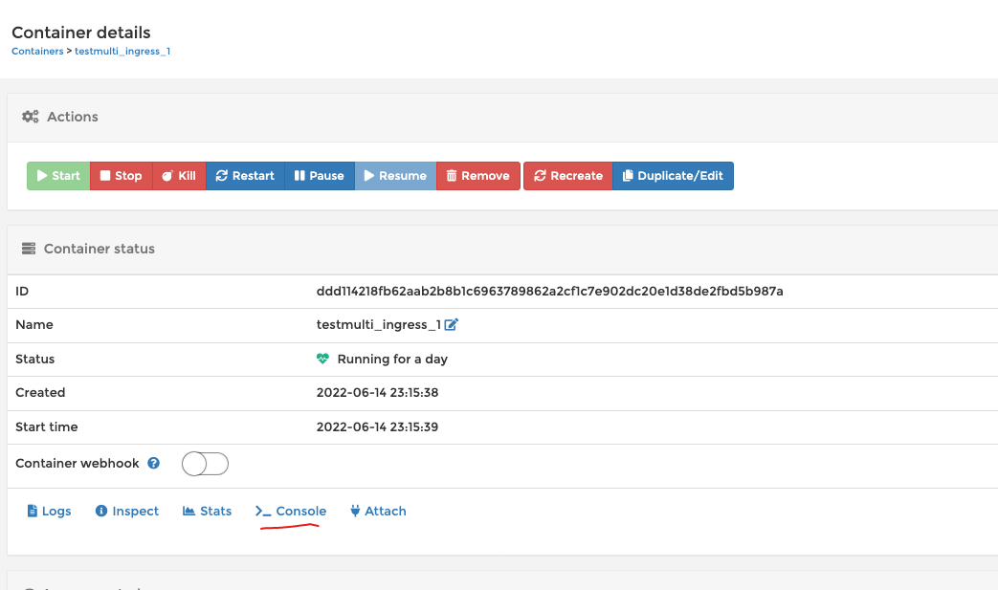Viewport: 998px width, 590px height.
Task: Enable the Container webhook toggle
Action: tap(204, 463)
